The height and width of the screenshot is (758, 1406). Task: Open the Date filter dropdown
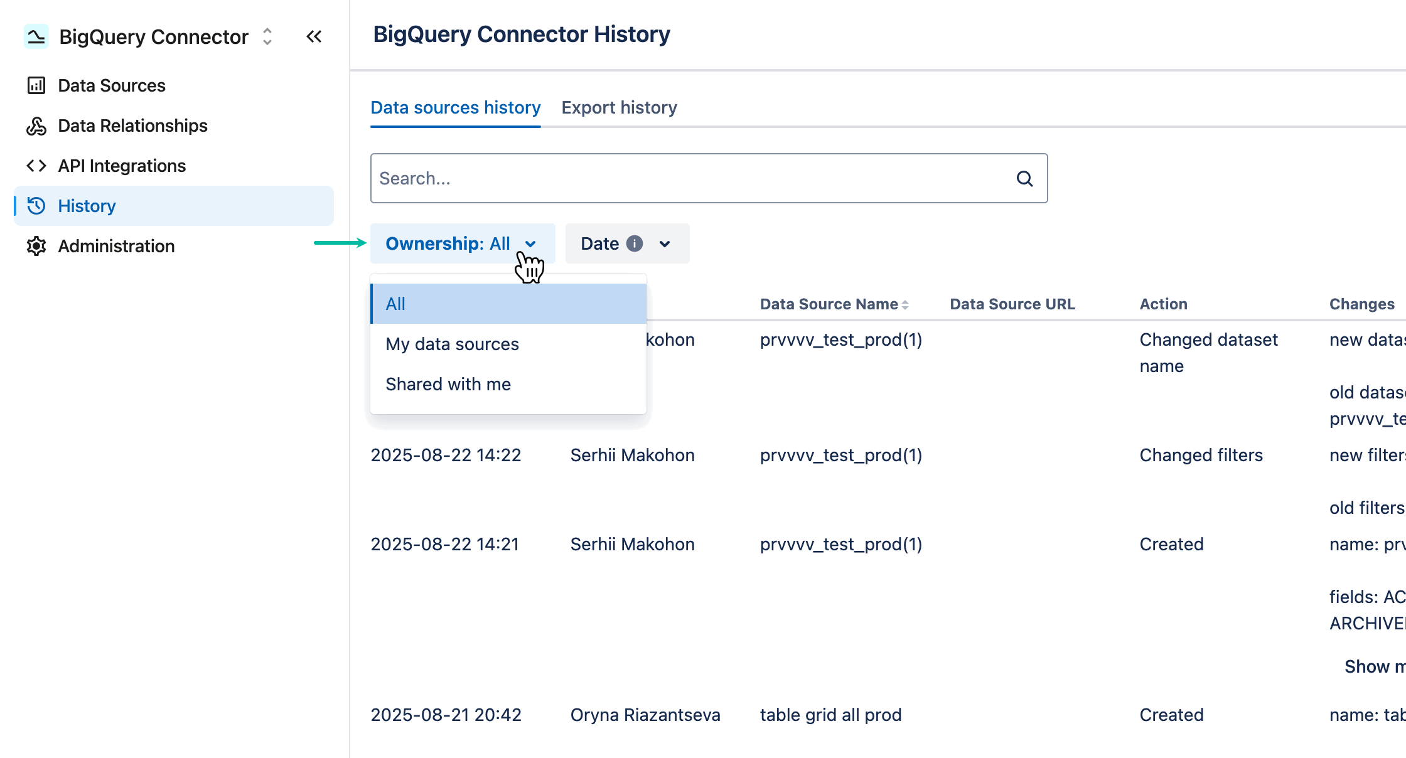tap(626, 243)
